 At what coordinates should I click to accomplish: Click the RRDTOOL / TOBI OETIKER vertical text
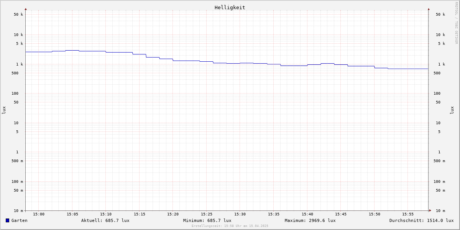click(456, 23)
